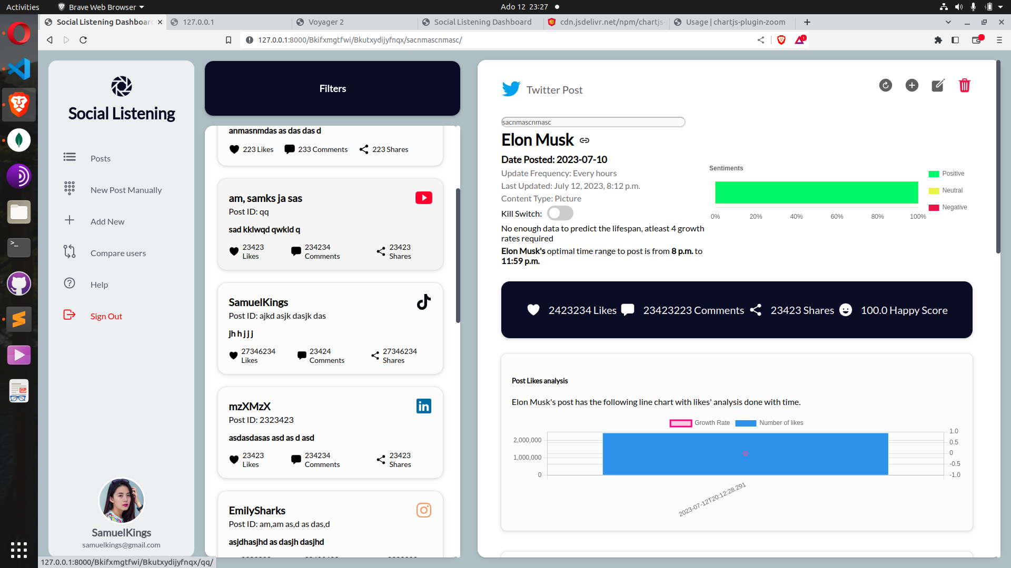Click link icon beside Elon Musk
Viewport: 1011px width, 568px height.
(x=584, y=140)
